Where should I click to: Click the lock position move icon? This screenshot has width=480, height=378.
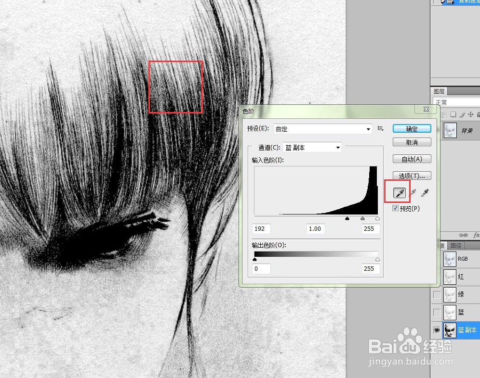coord(471,114)
